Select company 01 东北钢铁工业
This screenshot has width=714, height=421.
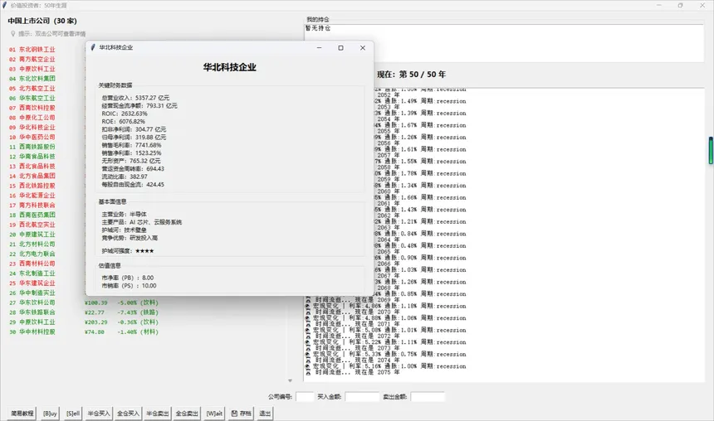pyautogui.click(x=32, y=50)
